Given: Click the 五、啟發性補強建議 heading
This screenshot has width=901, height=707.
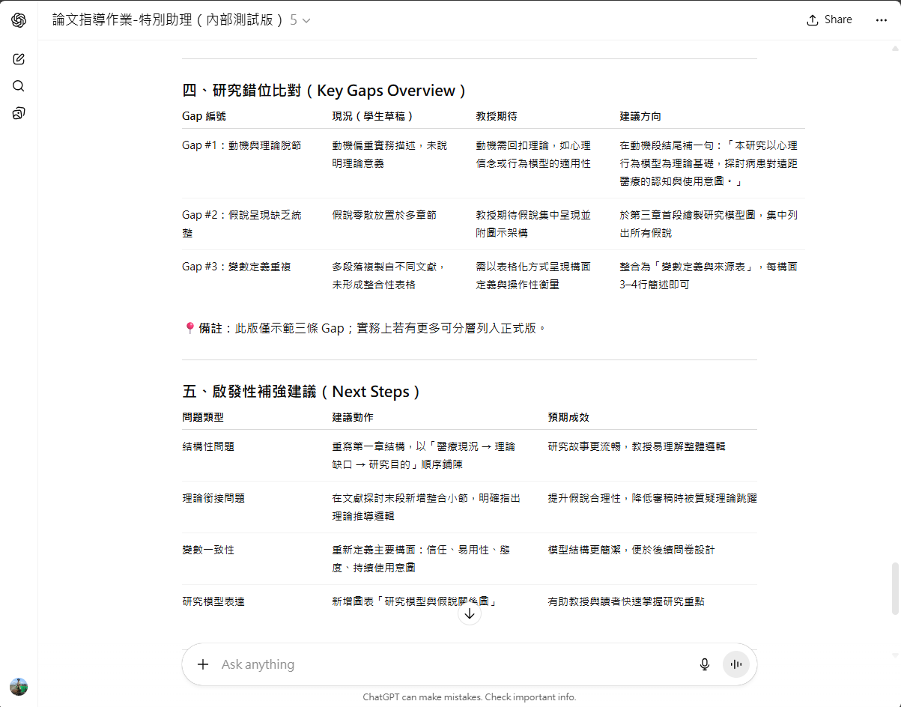Looking at the screenshot, I should (x=302, y=392).
